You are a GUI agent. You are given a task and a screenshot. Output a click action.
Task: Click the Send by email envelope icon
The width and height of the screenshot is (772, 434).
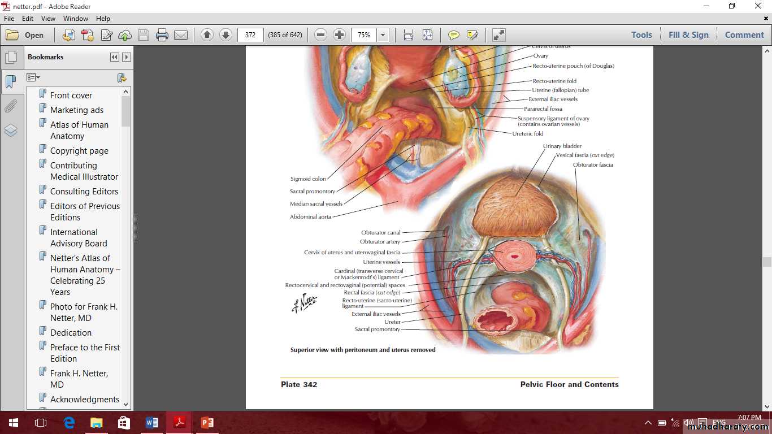181,35
